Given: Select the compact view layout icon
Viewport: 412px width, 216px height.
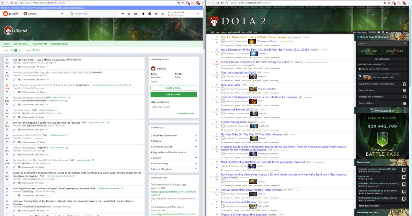Looking at the screenshot, I should pos(19,50).
